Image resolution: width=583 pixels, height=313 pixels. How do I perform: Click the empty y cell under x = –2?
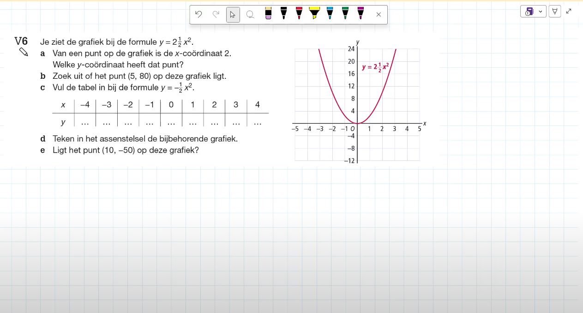(x=128, y=123)
